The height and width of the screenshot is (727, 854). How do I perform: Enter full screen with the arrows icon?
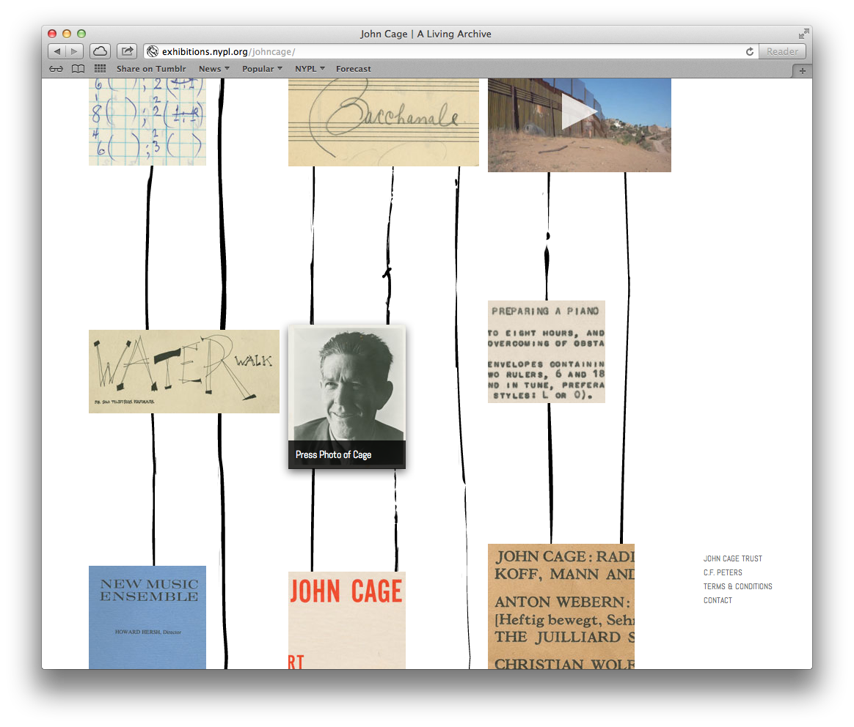(x=803, y=34)
